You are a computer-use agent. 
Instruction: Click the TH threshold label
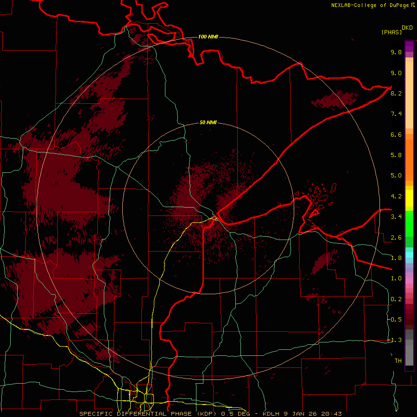[398, 361]
